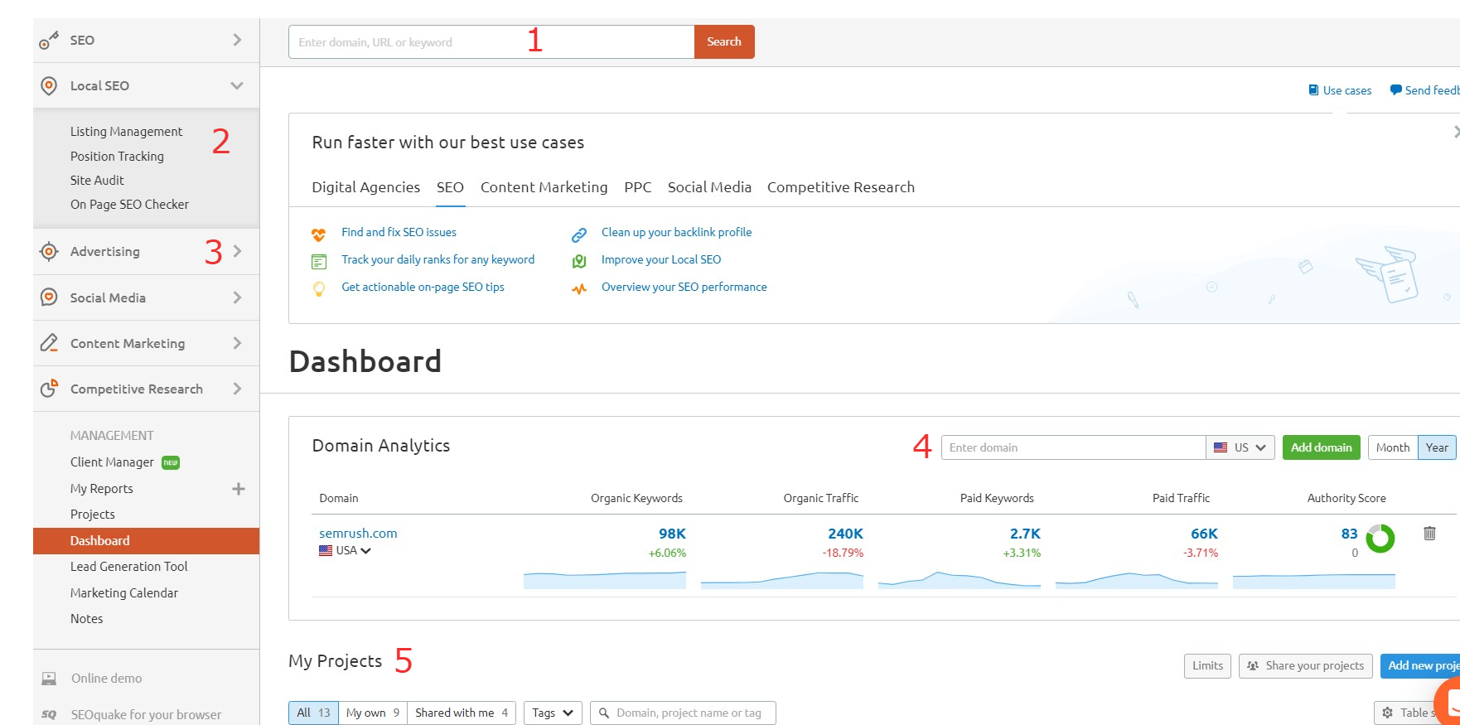The image size is (1460, 725).
Task: Click the Use cases book icon
Action: 1313,89
